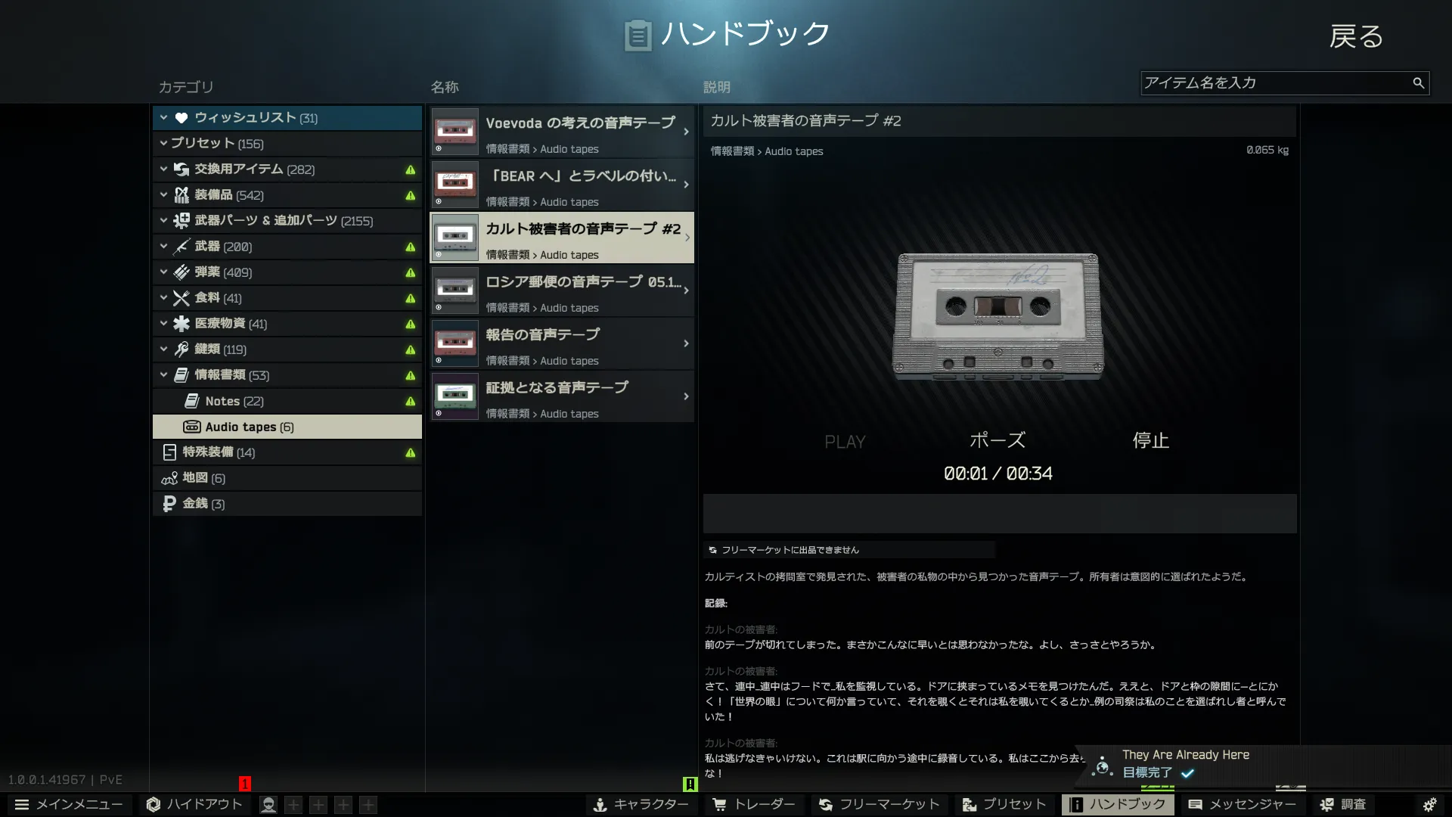Click the PLAY button

pyautogui.click(x=845, y=442)
